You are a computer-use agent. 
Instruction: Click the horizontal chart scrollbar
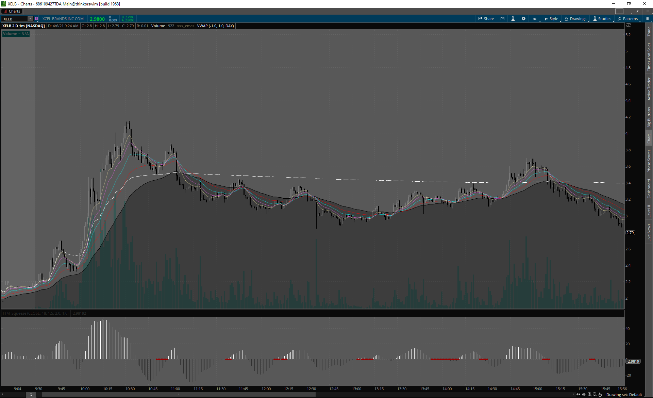point(179,395)
